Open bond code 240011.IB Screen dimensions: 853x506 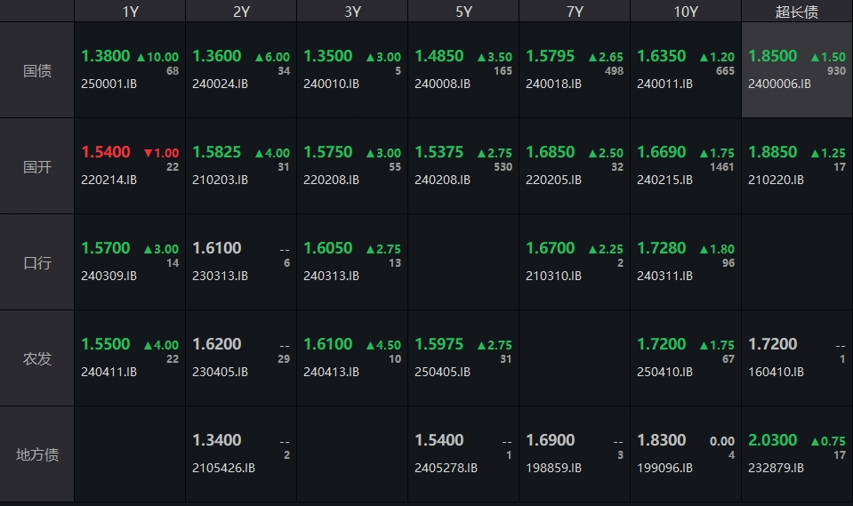click(664, 84)
